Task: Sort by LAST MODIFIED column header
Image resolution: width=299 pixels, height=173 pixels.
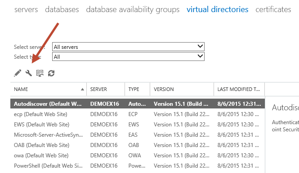Action: (239, 89)
